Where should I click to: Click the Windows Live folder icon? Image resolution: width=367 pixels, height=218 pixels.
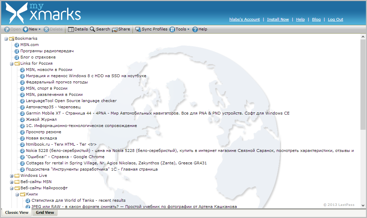tap(17, 176)
